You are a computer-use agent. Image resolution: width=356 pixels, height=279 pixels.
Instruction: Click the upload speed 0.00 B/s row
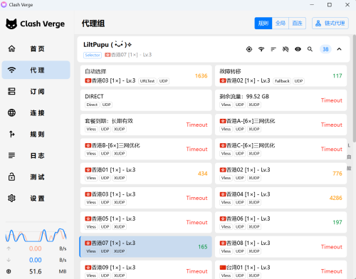tap(36, 248)
